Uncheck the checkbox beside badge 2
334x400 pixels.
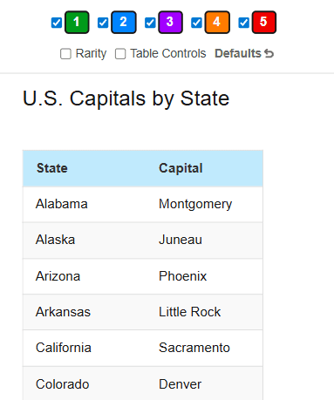(103, 23)
